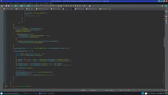
Task: Switch to the Bullet.java editor tab
Action: point(56,9)
